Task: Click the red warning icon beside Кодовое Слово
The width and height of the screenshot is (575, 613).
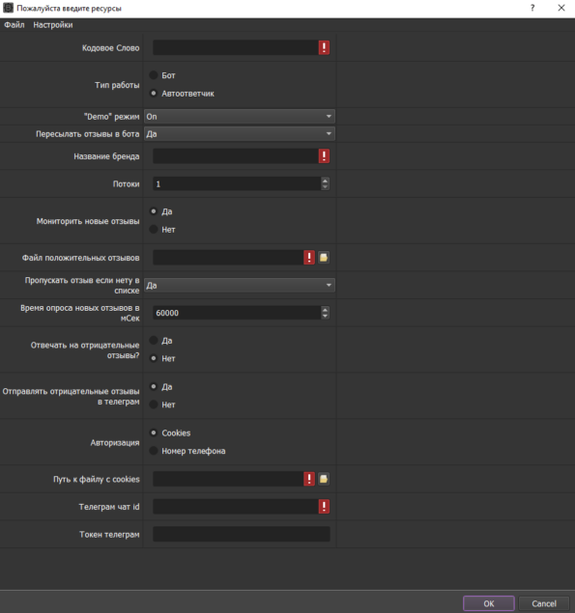Action: tap(324, 47)
